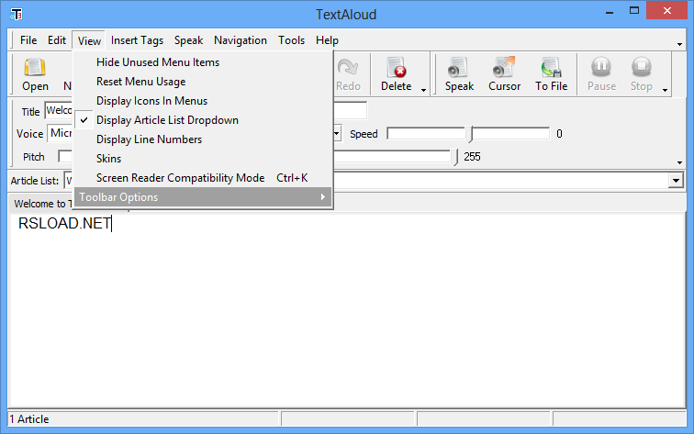Uncheck Display Article List Dropdown
The width and height of the screenshot is (694, 434).
point(167,120)
